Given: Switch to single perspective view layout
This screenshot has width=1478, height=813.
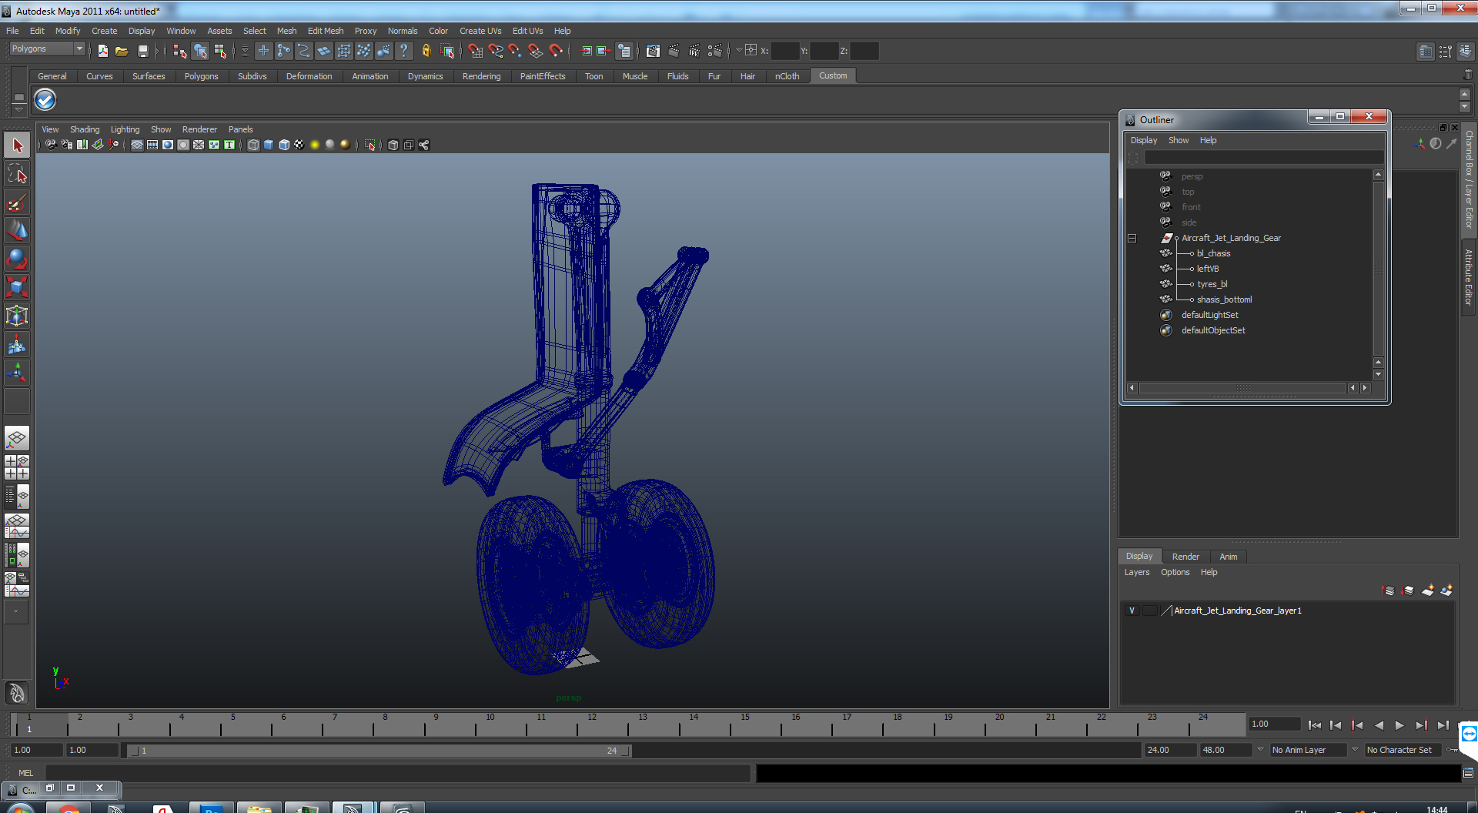Looking at the screenshot, I should [17, 439].
